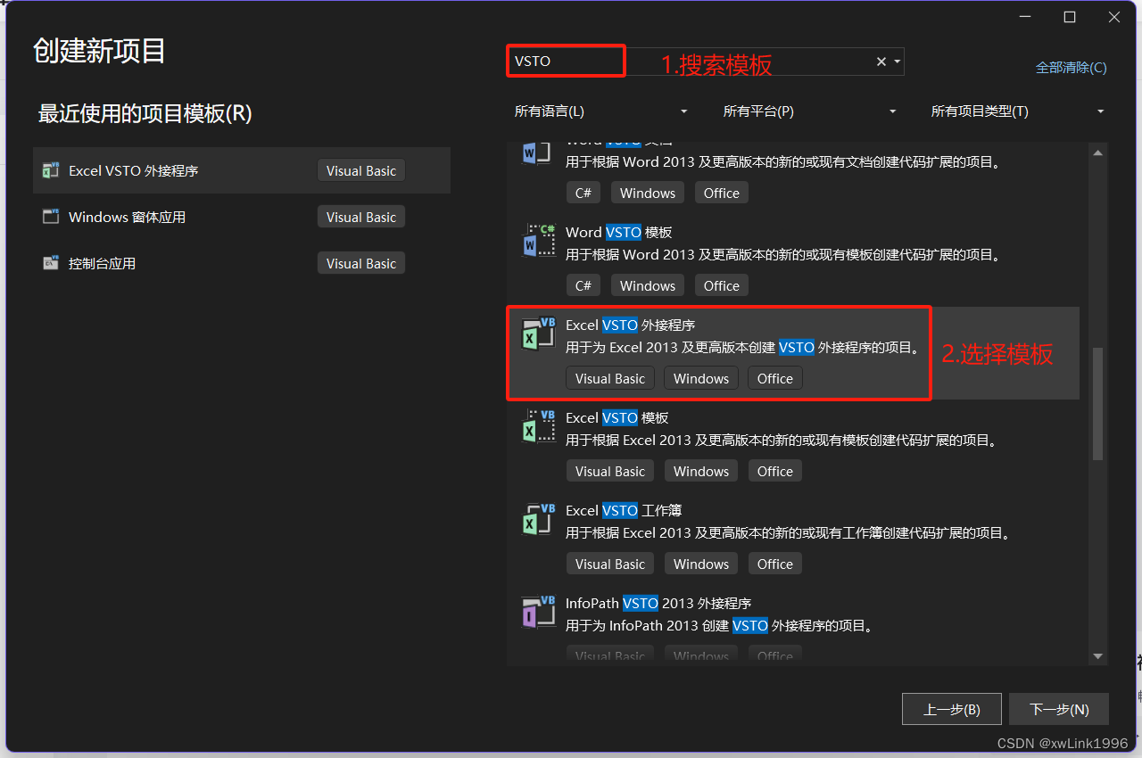Open the search options arrow beside the X
Screen dimensions: 1142x758
898,61
